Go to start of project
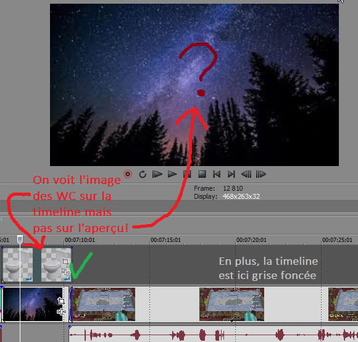Viewport: 358px width, 342px height. pos(217,174)
